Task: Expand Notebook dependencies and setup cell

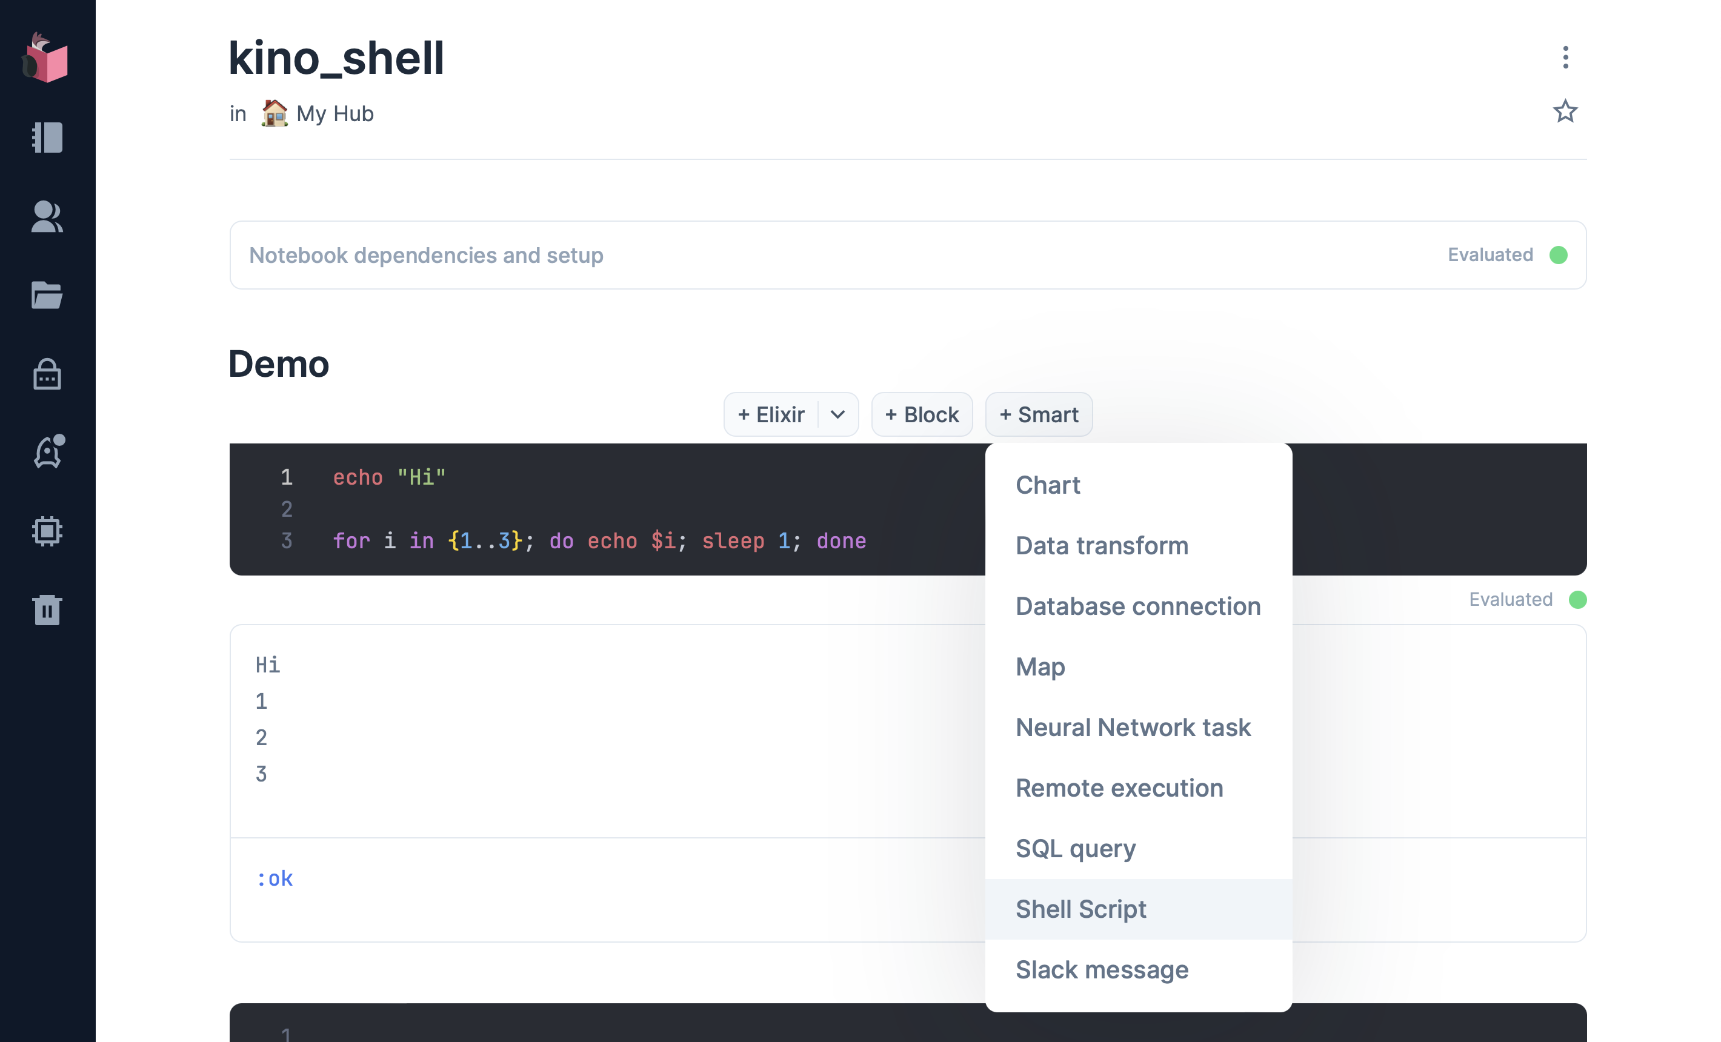Action: click(x=426, y=256)
